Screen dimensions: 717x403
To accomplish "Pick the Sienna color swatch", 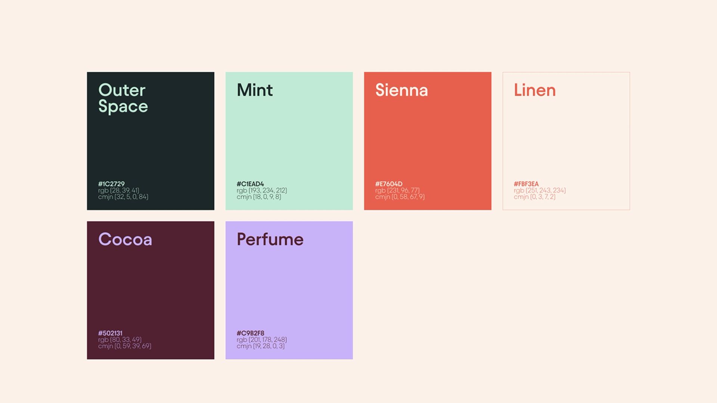I will pos(428,142).
